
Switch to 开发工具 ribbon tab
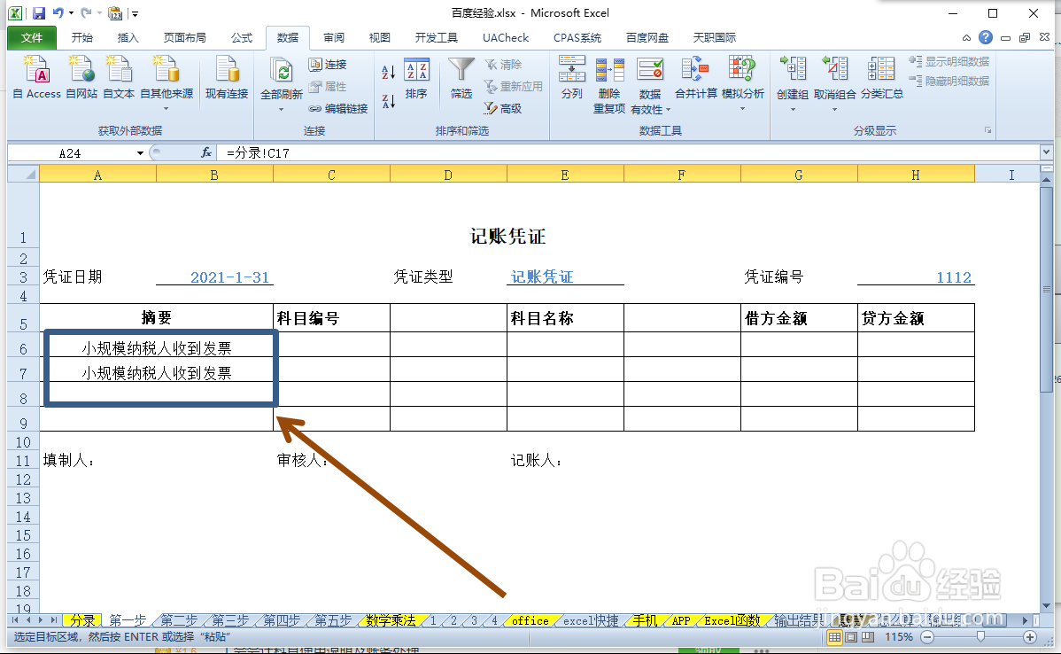coord(437,38)
